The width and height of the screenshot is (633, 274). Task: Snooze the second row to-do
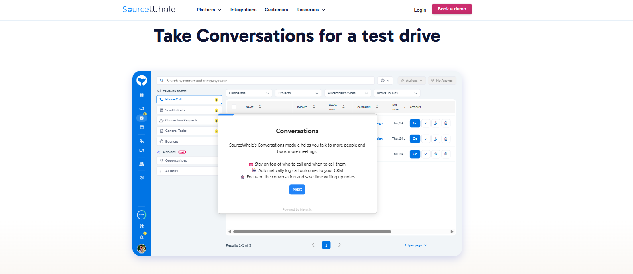point(436,139)
